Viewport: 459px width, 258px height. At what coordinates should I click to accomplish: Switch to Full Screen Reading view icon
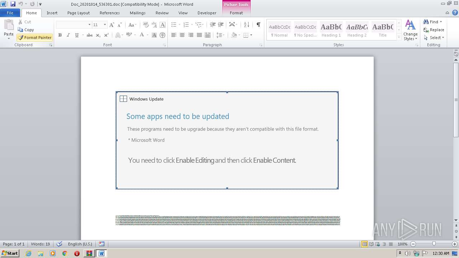371,244
